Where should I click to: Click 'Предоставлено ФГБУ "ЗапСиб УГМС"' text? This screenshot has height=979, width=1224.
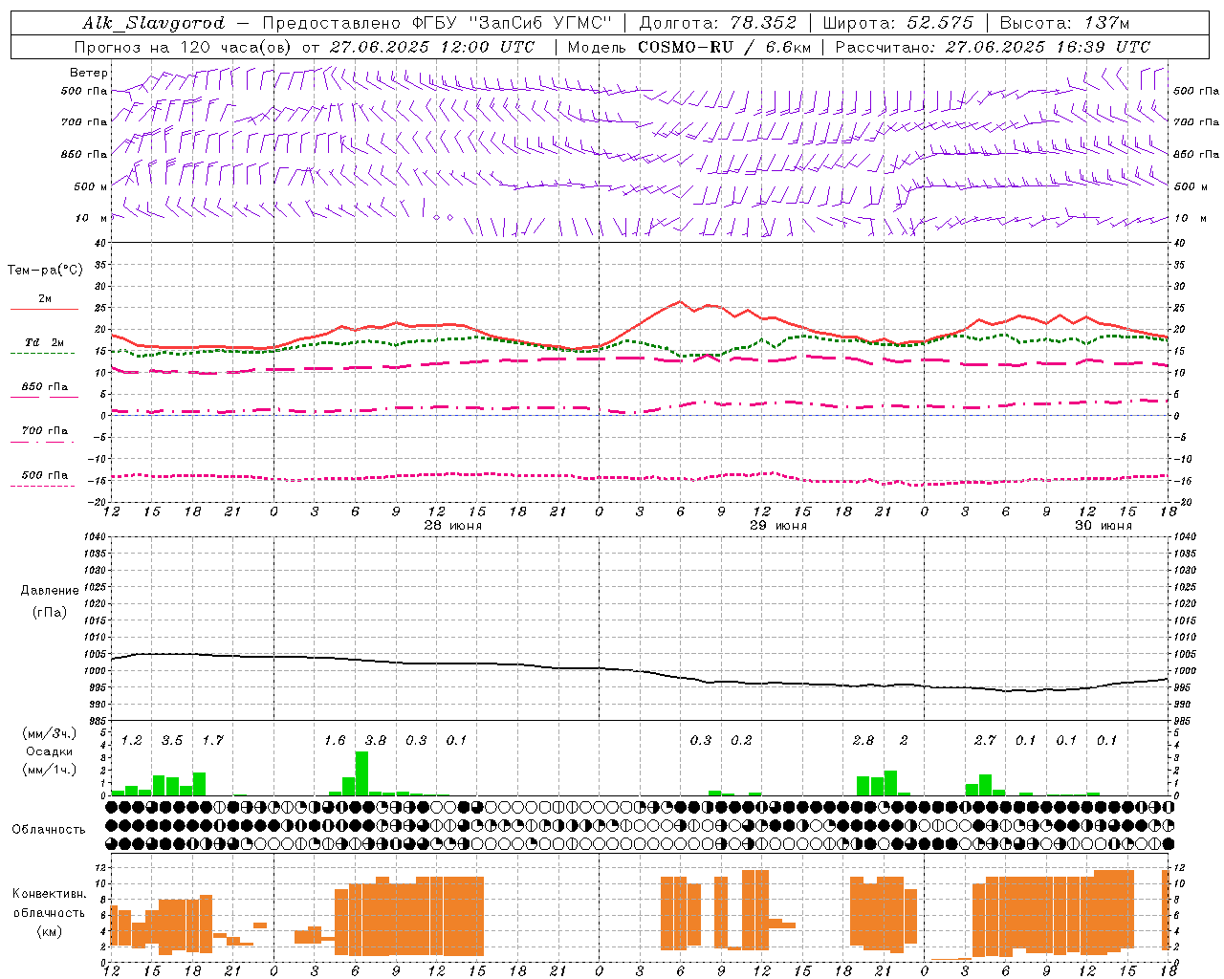pos(436,23)
